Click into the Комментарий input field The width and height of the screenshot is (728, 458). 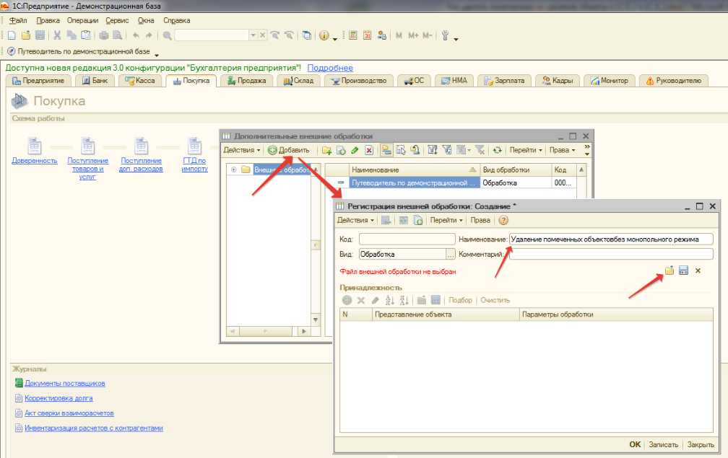[x=610, y=254]
